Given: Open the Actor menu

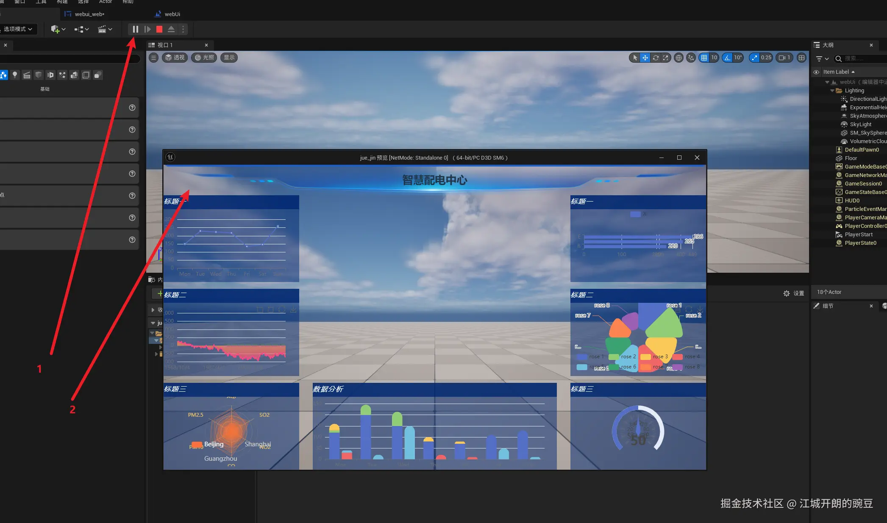Looking at the screenshot, I should pyautogui.click(x=106, y=2).
